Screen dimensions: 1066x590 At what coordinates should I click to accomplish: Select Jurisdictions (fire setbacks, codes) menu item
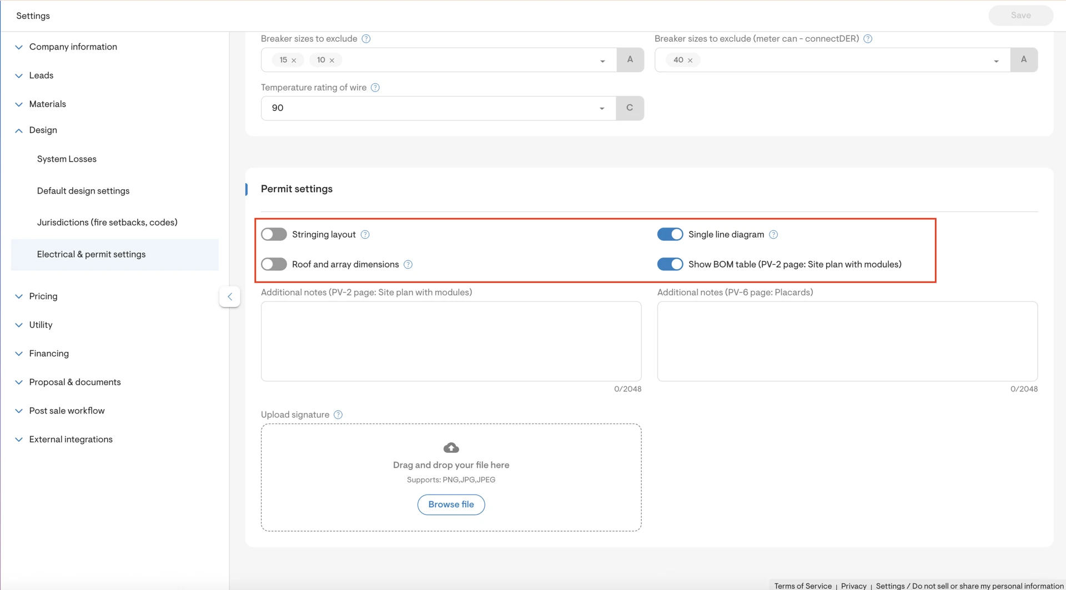click(107, 223)
